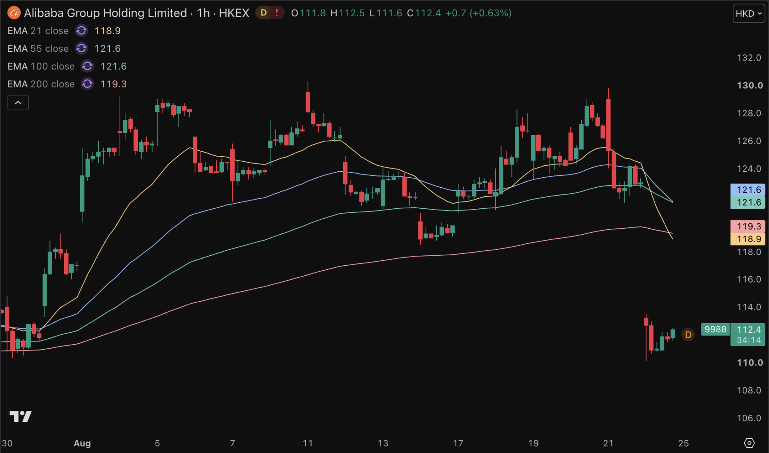
Task: Click the close value C 112.4
Action: [424, 13]
